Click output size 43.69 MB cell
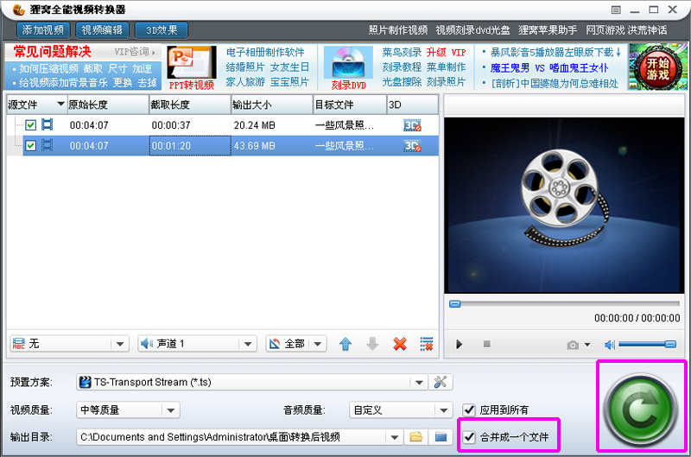 [x=272, y=145]
